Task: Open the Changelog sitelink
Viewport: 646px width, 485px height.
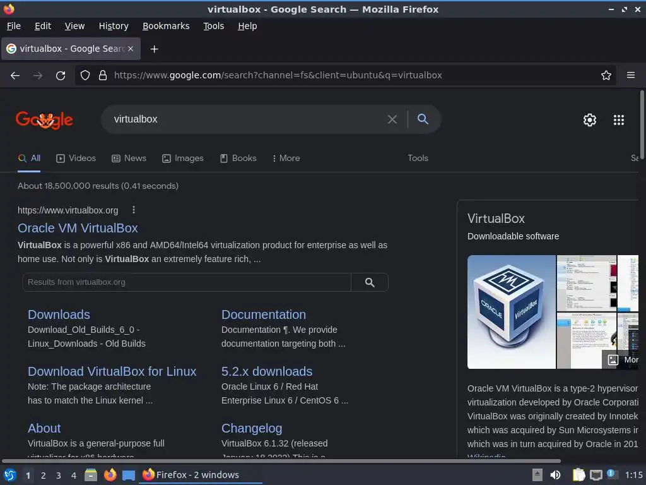Action: click(252, 429)
